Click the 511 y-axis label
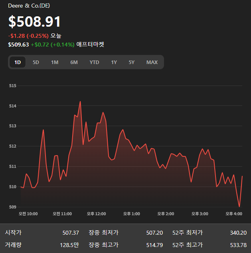 (13, 166)
